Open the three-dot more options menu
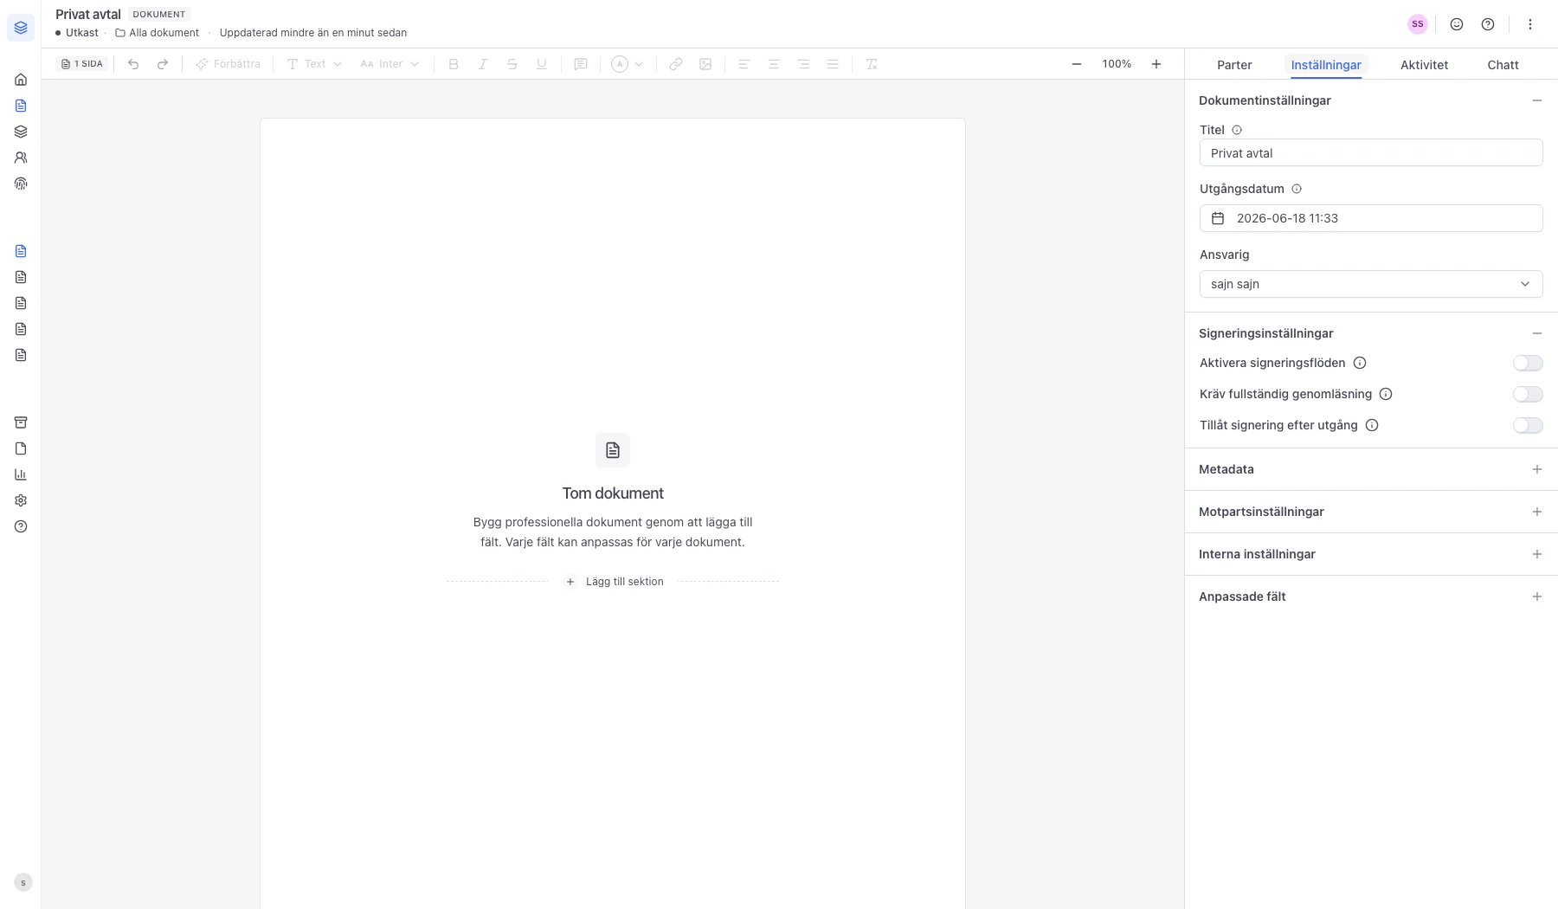1558x909 pixels. (x=1530, y=24)
